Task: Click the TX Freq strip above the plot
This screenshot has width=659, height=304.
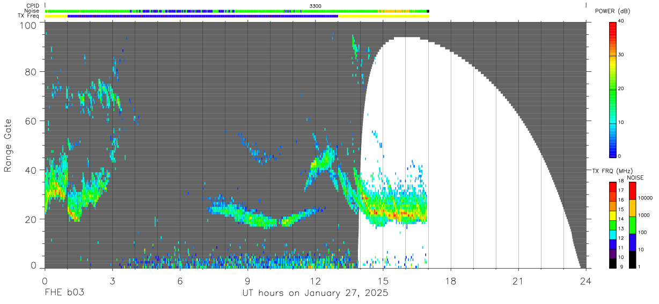Action: click(x=237, y=16)
